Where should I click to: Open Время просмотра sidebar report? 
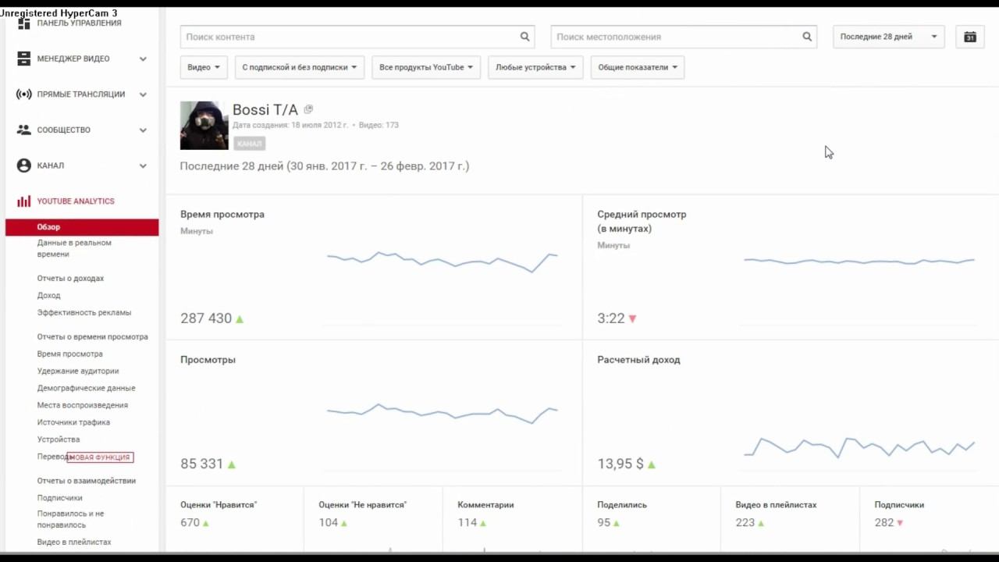(x=69, y=354)
